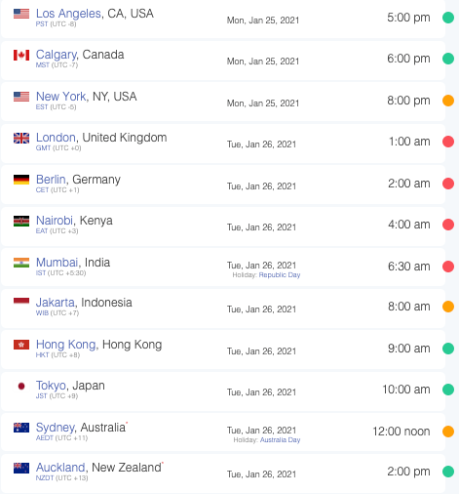
Task: Click the Indonesia flag icon beside Jakarta
Action: pyautogui.click(x=21, y=301)
